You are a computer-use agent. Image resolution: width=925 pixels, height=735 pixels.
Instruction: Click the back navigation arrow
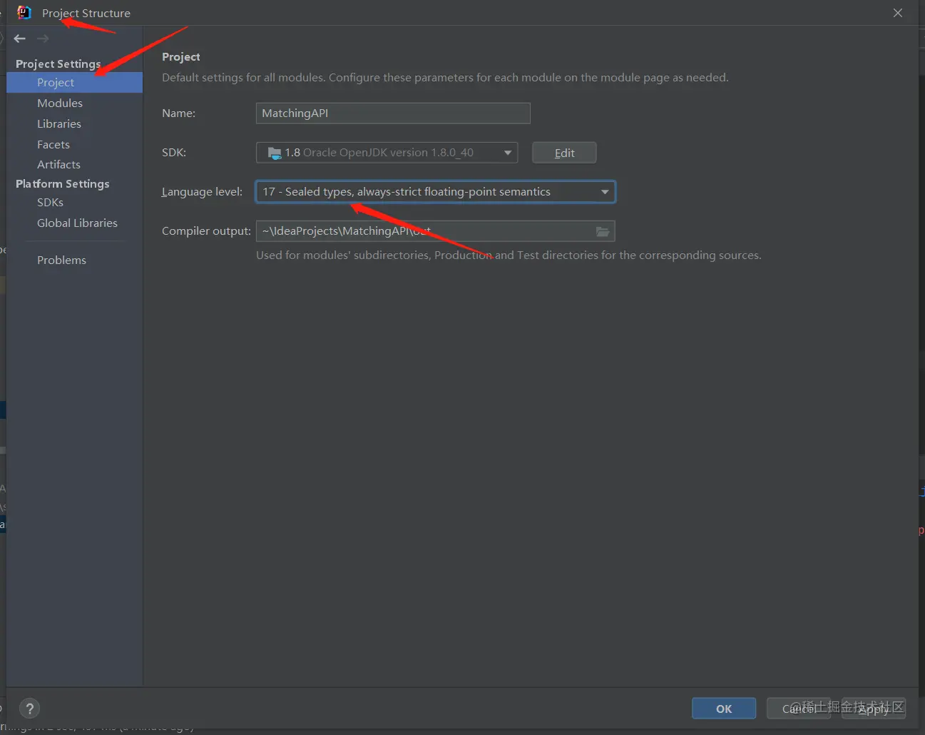click(x=19, y=39)
